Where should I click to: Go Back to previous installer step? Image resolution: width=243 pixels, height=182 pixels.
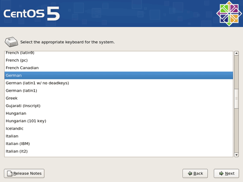click(x=195, y=173)
